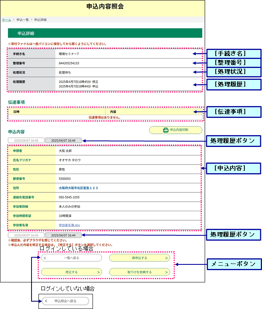262x309 pixels.
Task: Click the right chevron on 取下げを依頼する
Action: (x=167, y=272)
